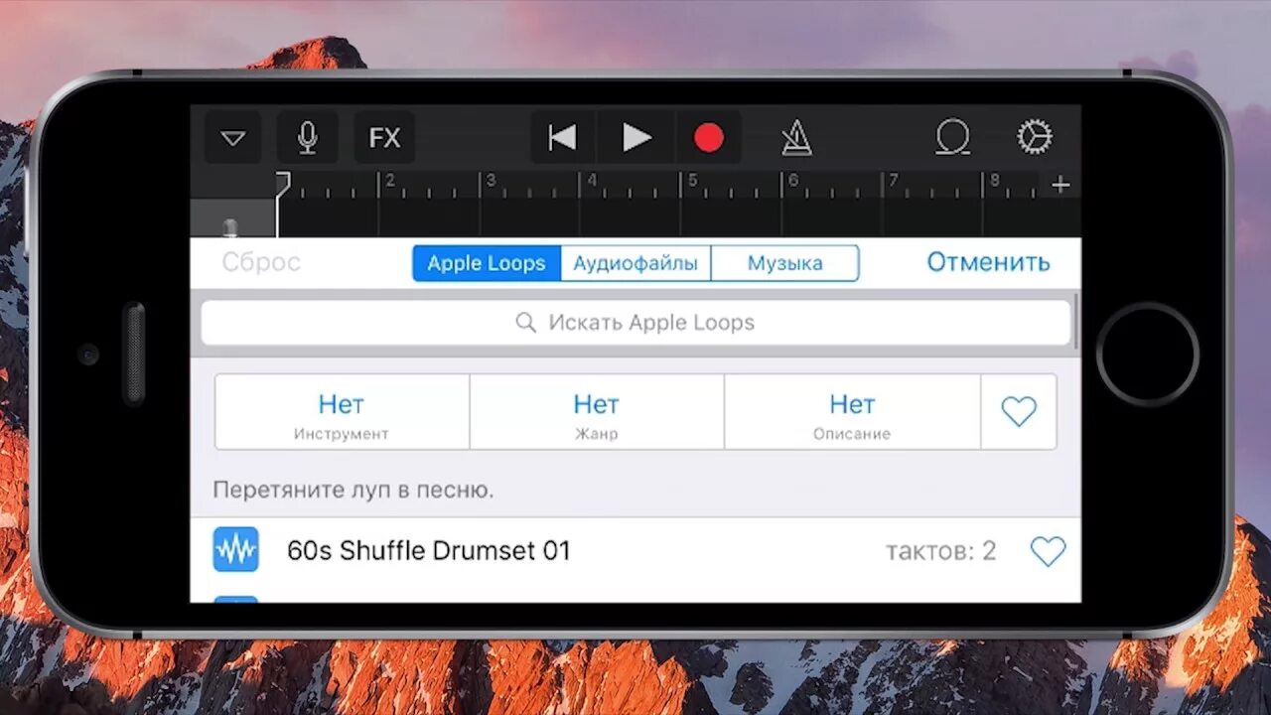Screen dimensions: 1271x715
Task: Tap the Сброс reset button
Action: (261, 262)
